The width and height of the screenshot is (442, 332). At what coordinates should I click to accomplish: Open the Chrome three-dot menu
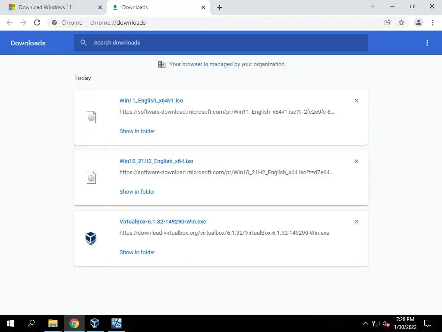433,22
